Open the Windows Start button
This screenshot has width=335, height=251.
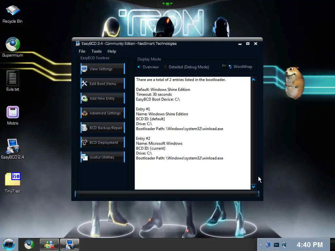[9, 244]
